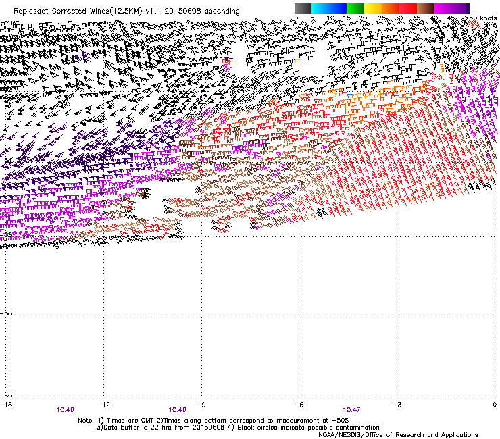
Task: Click the '-9' longitude axis label
Action: [201, 405]
